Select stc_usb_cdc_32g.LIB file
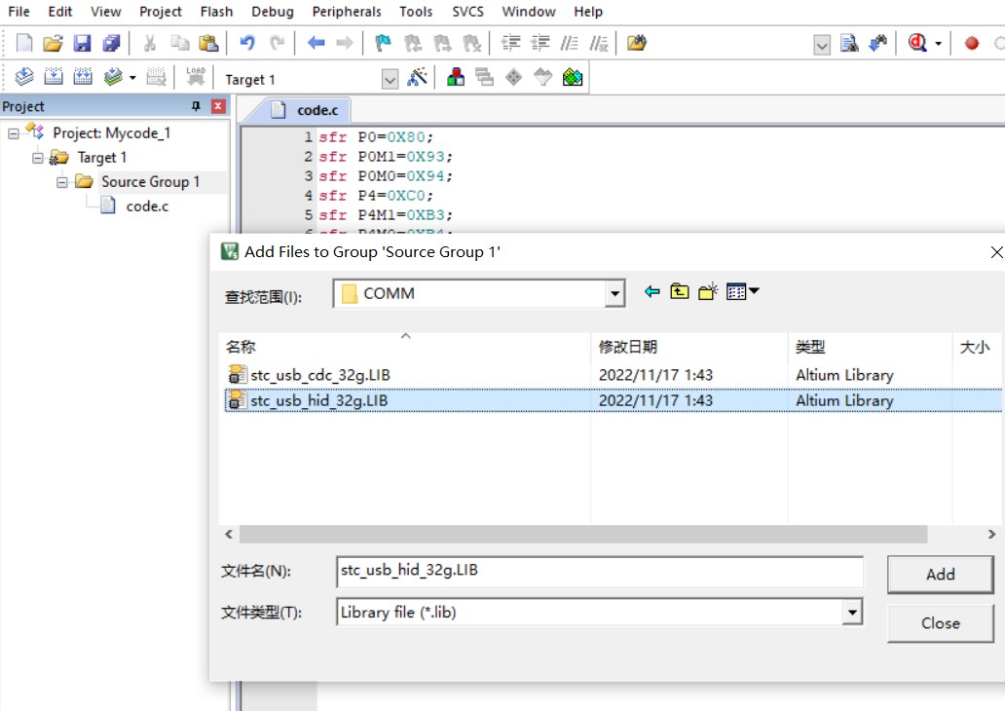Viewport: 1005px width, 711px height. click(319, 375)
